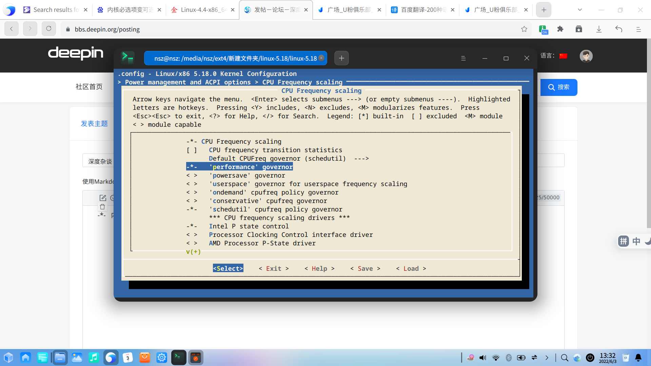Screen dimensions: 651x366
Task: Bookmark this page with the star icon
Action: (524, 29)
